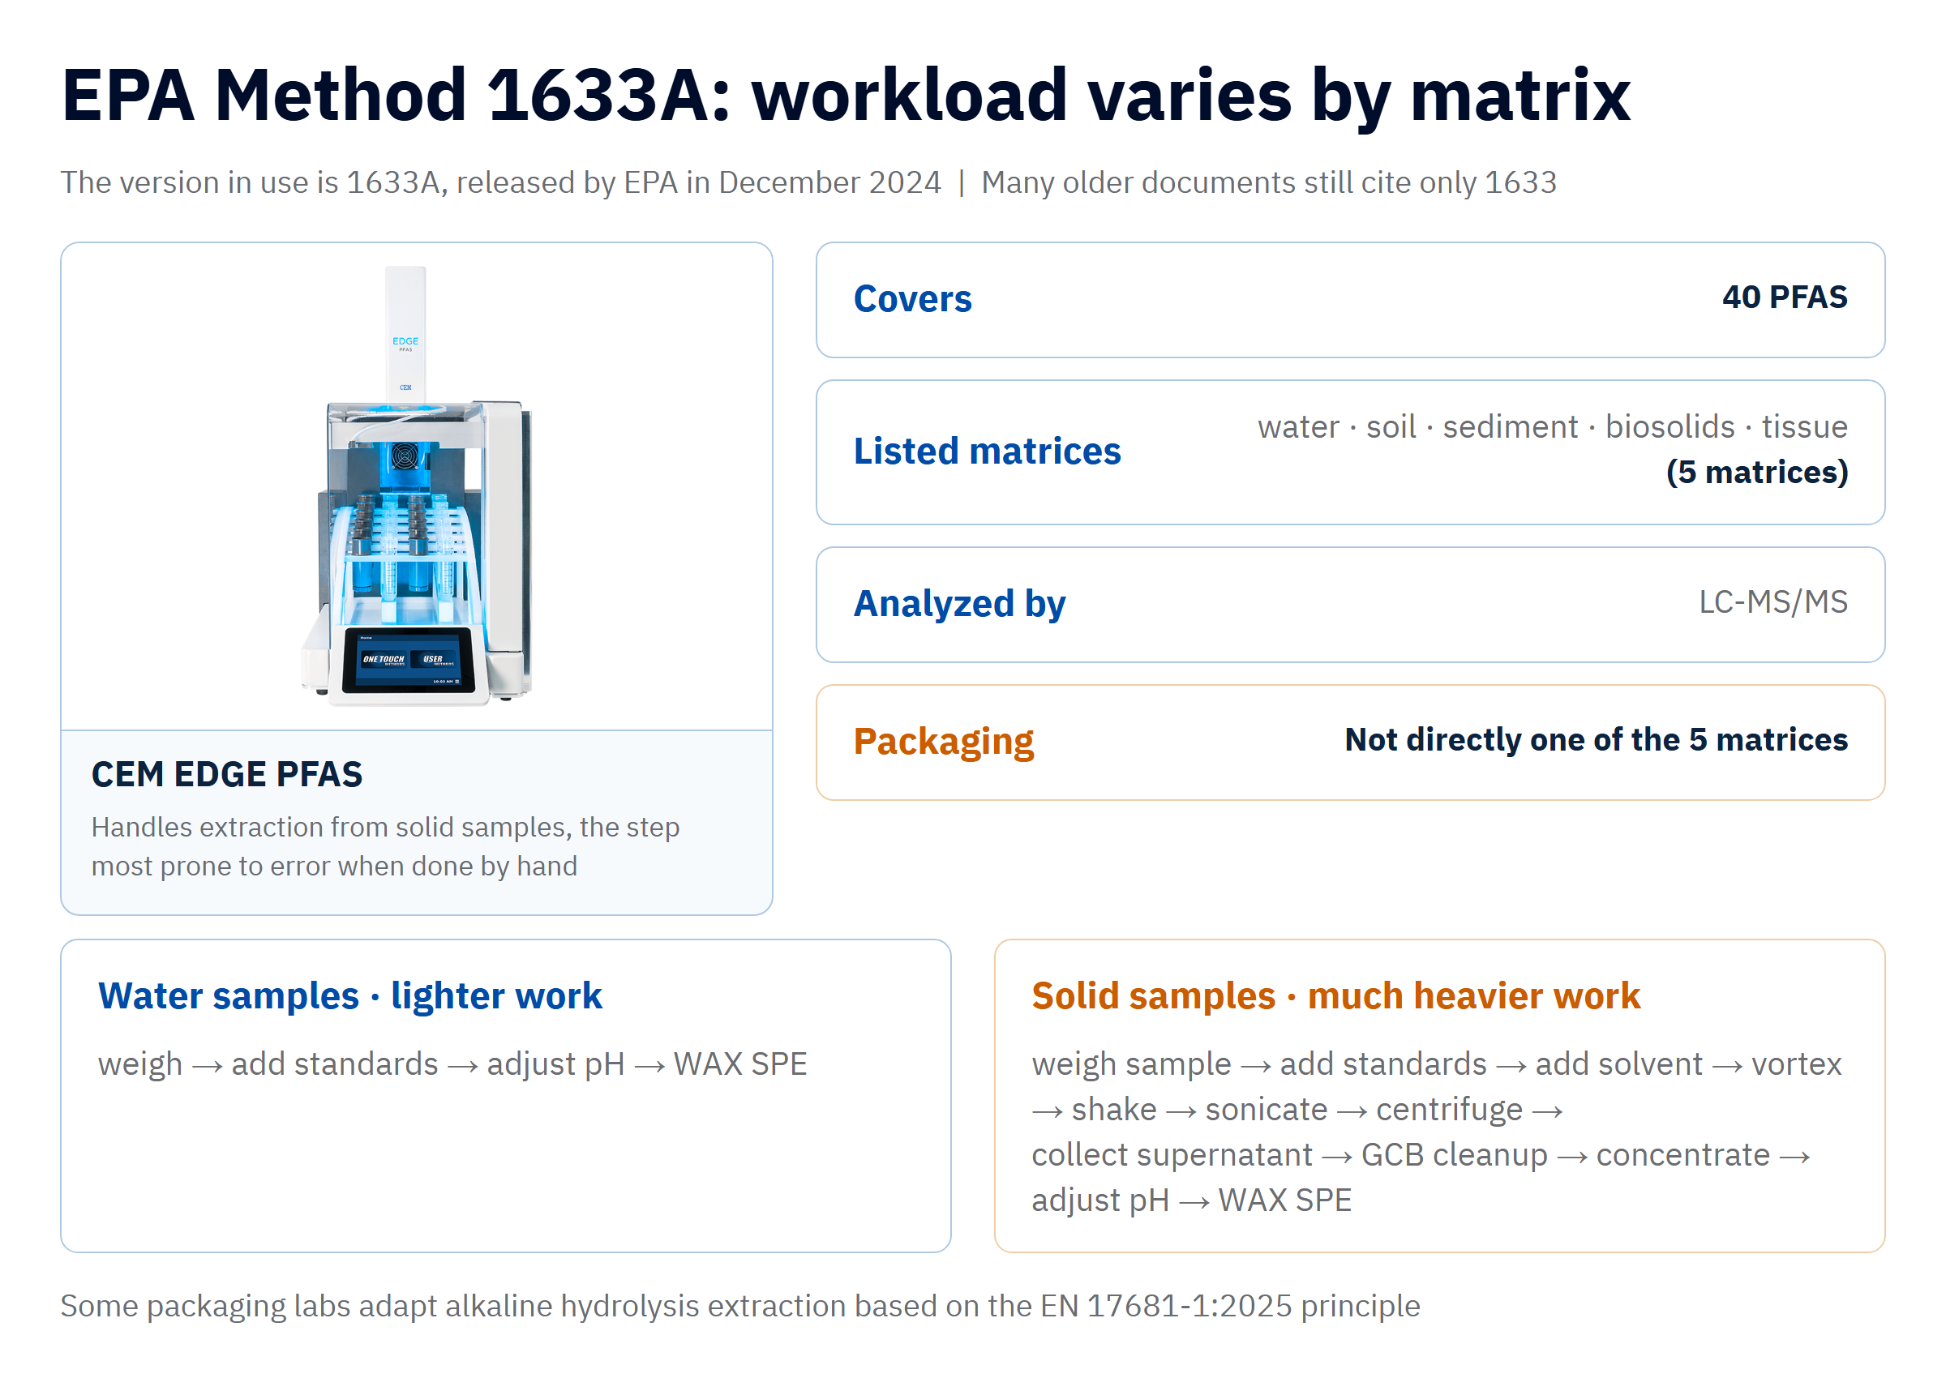Click the 'Solid samples · much heavier work' heading
This screenshot has height=1378, width=1946.
click(1335, 995)
